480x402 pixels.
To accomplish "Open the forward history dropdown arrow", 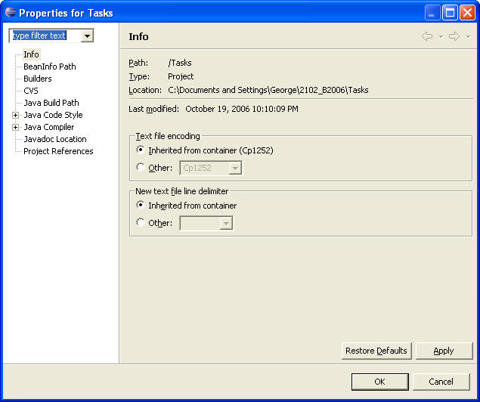I will 468,37.
